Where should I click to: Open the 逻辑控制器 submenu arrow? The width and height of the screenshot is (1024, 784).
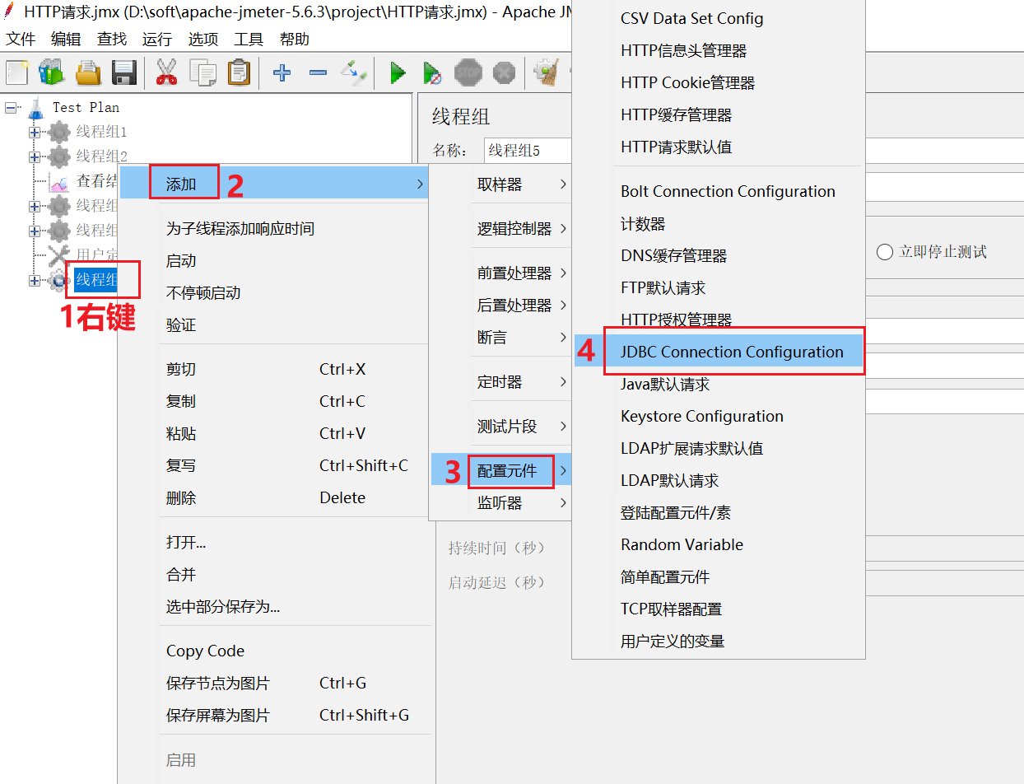(x=563, y=228)
